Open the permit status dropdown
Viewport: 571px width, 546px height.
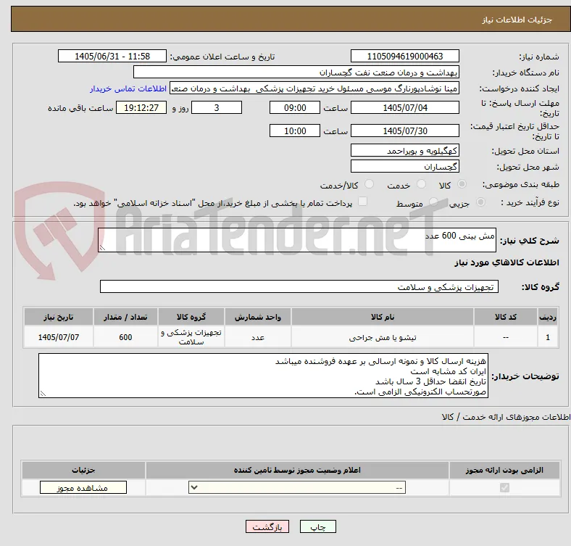[297, 488]
